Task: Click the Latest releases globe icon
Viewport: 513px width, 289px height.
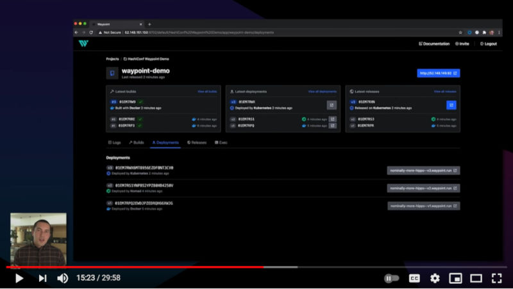Action: tap(351, 92)
